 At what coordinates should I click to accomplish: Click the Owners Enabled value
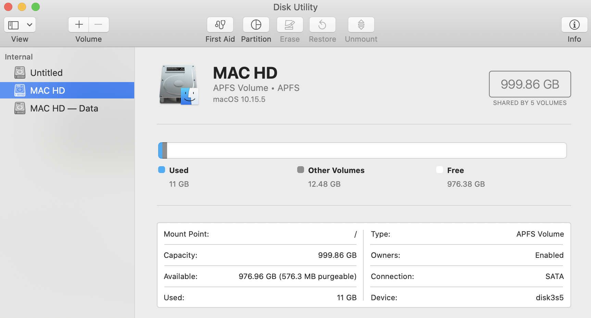click(549, 255)
